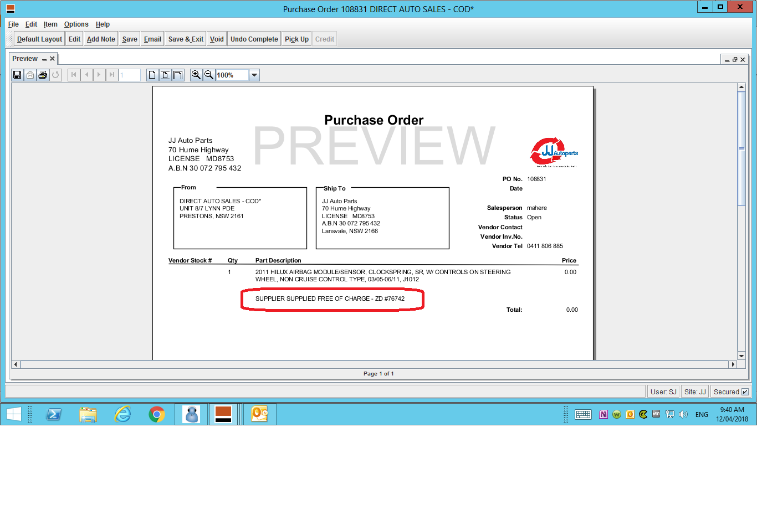The image size is (757, 525).
Task: Click the zoom percentage combo box field
Action: (232, 75)
